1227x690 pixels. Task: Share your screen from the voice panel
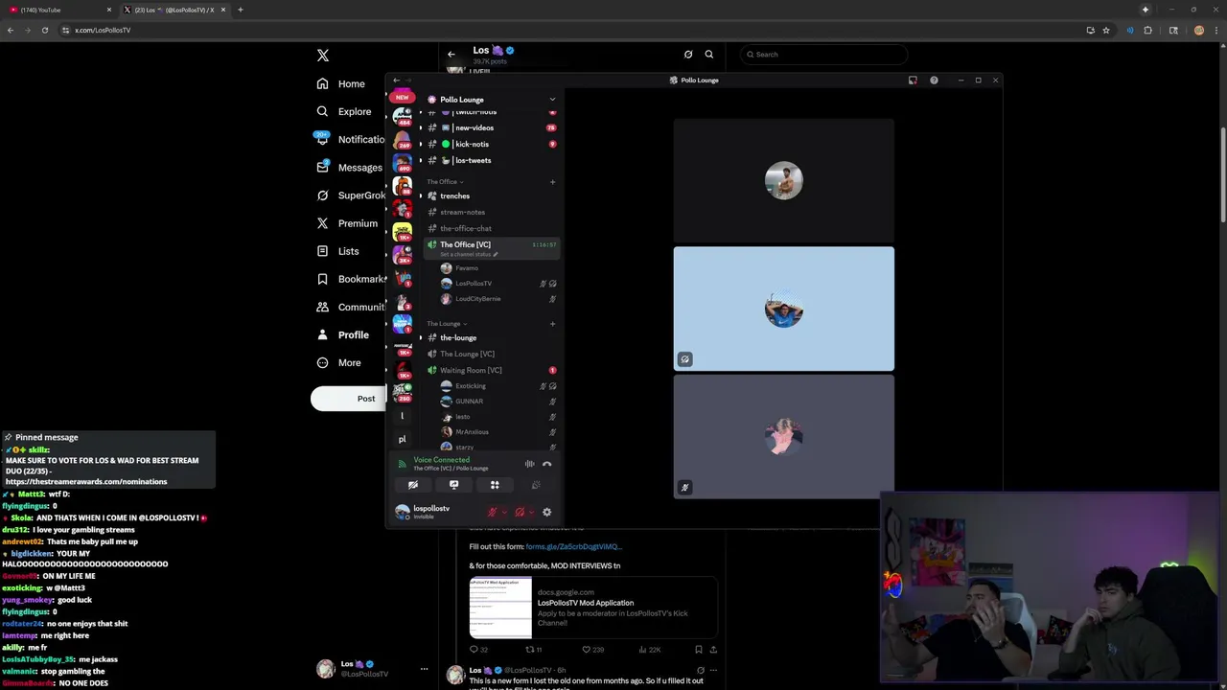[x=454, y=485]
